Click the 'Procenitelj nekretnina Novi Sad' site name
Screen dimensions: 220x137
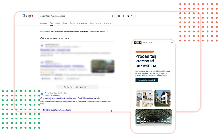56,93
